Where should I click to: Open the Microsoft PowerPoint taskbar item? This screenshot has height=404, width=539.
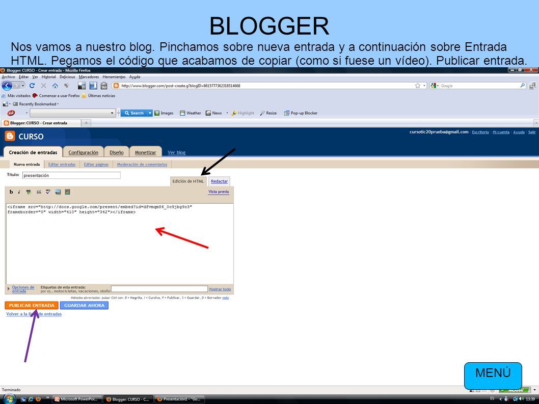[x=77, y=399]
